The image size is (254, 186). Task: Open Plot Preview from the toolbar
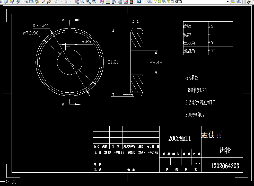(x=6, y=2)
